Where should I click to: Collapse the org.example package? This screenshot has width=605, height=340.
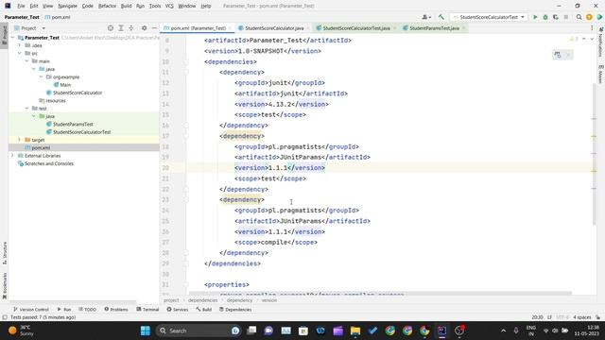42,77
